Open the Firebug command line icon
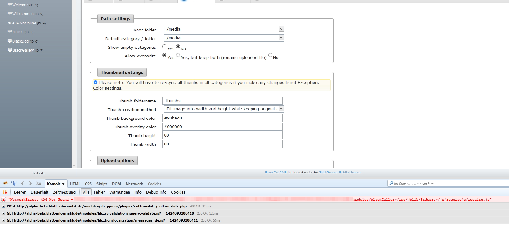This screenshot has height=225, width=509. click(39, 183)
